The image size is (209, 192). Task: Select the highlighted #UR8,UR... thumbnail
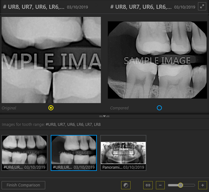coord(74,153)
